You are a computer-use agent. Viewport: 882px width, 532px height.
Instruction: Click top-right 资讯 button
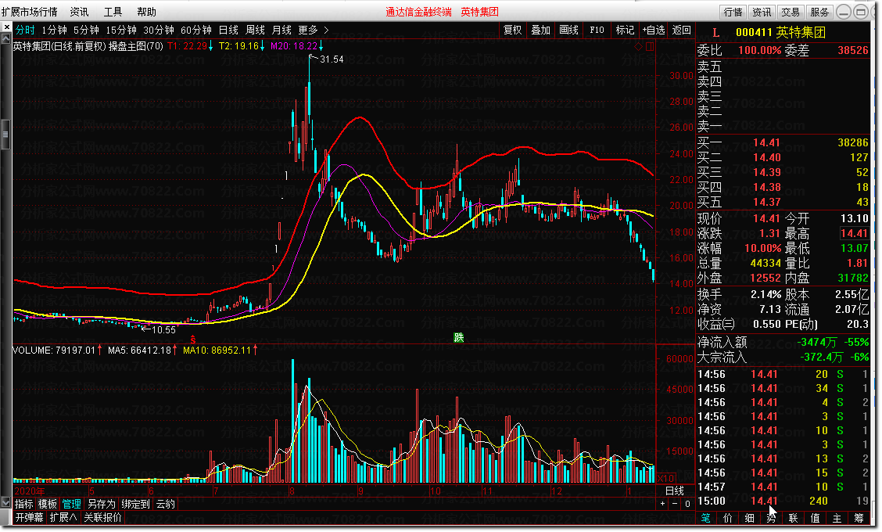pyautogui.click(x=762, y=12)
